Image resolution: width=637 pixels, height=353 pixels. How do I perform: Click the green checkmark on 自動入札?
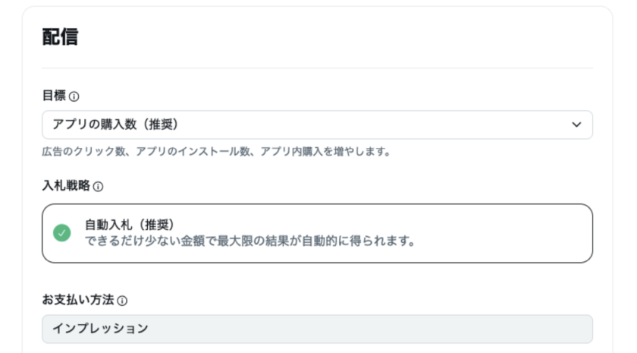click(63, 233)
